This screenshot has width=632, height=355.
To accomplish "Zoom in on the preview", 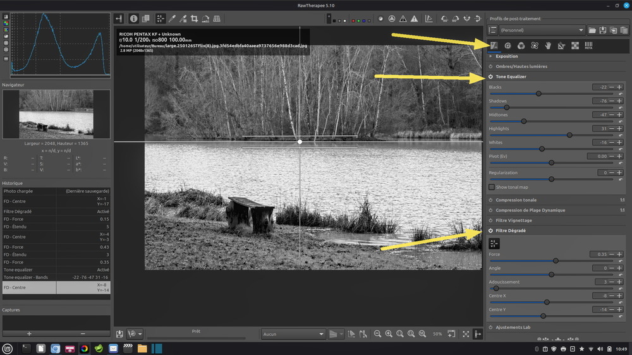I will click(x=389, y=334).
